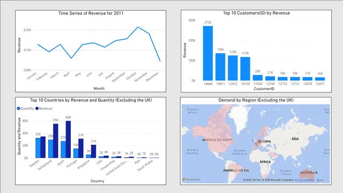Click the January month axis label

(x=32, y=76)
